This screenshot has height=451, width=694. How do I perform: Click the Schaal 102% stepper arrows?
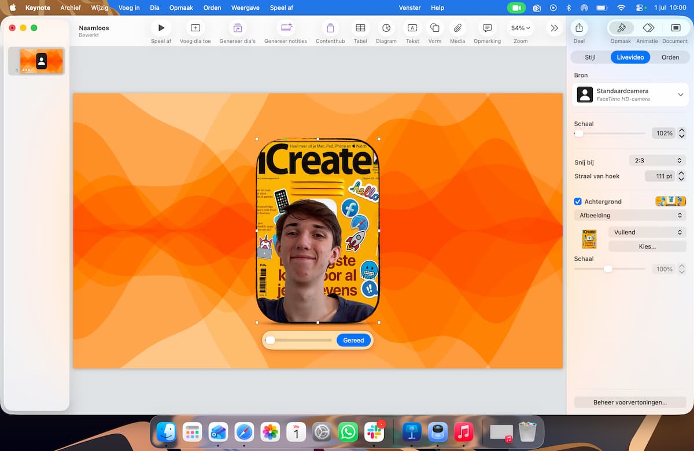click(x=682, y=133)
